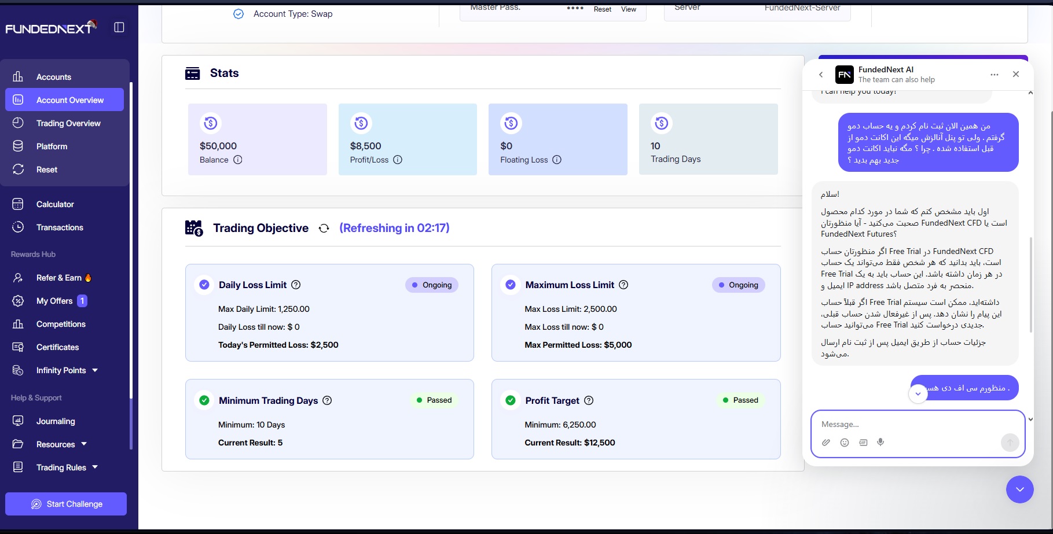Open the Daily Loss Limit help icon

tap(296, 285)
